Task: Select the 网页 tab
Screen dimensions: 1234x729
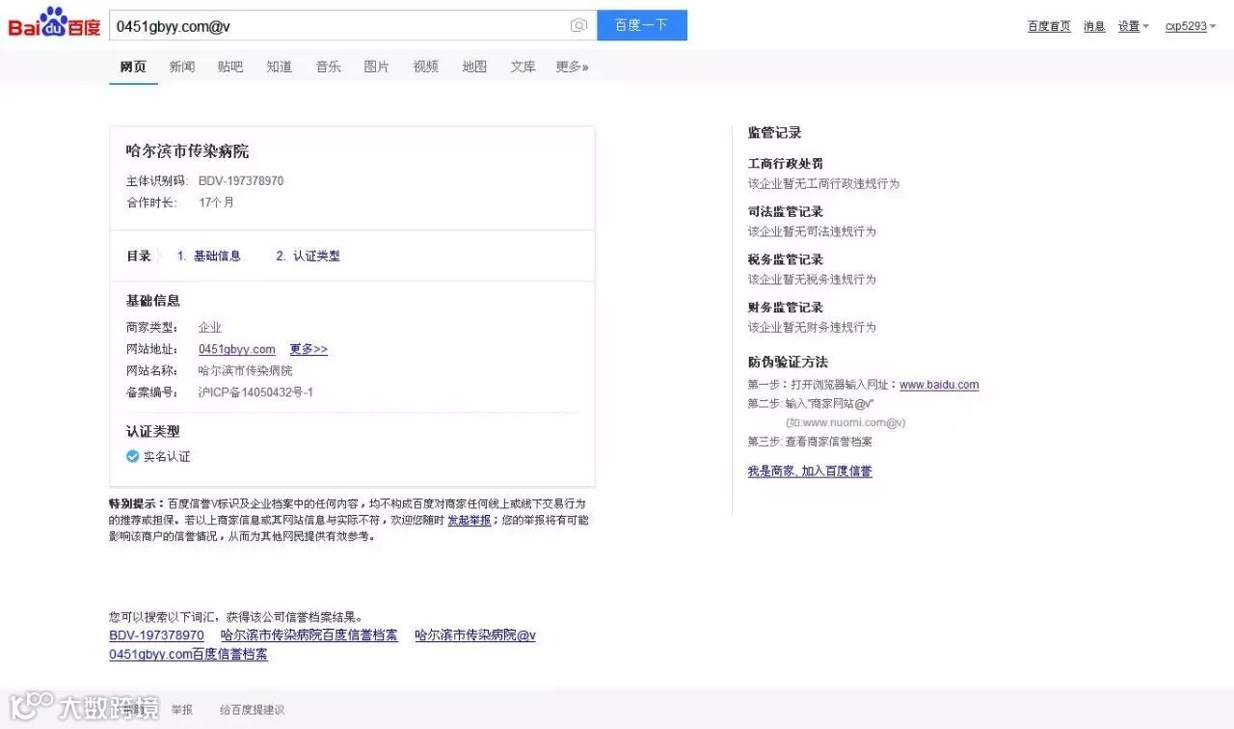Action: click(133, 67)
